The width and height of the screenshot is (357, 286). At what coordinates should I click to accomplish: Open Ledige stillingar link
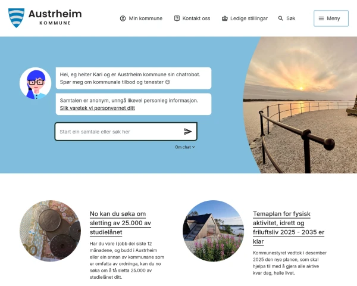(x=245, y=18)
